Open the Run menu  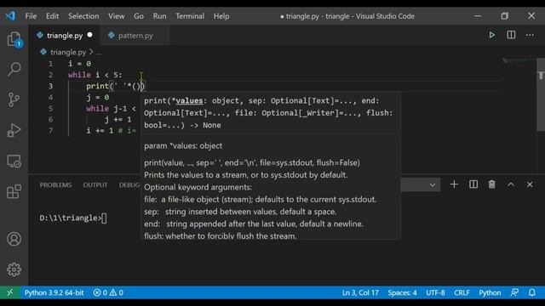(x=159, y=16)
